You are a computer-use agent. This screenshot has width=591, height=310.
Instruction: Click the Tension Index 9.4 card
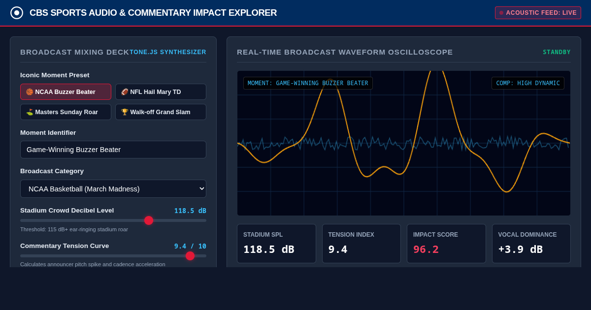[361, 244]
